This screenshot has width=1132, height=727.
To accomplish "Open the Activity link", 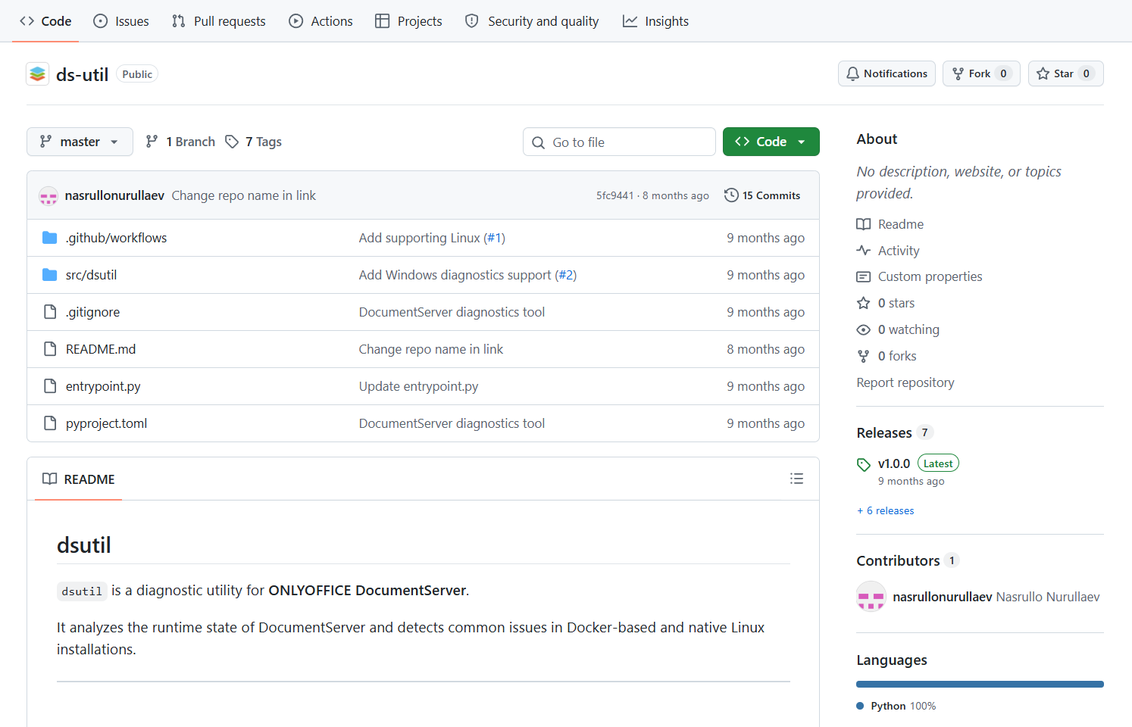I will [x=888, y=251].
